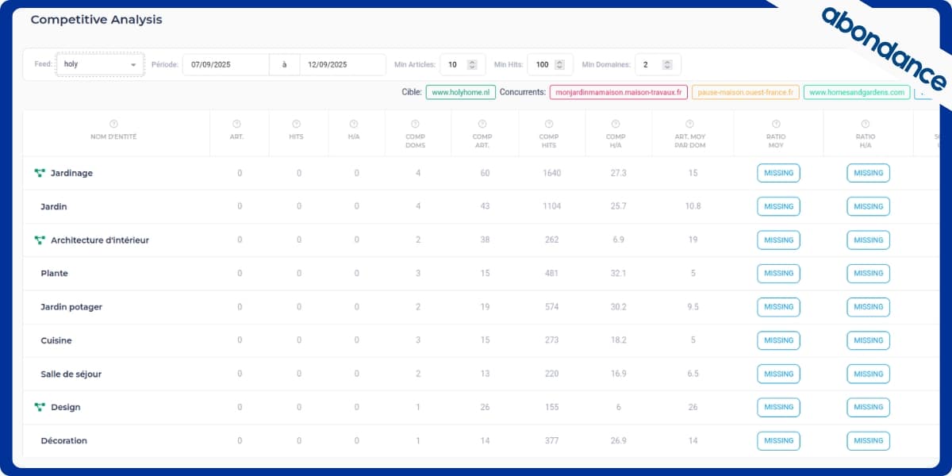Adjust the Min Hits stepper
This screenshot has width=952, height=476.
click(559, 64)
